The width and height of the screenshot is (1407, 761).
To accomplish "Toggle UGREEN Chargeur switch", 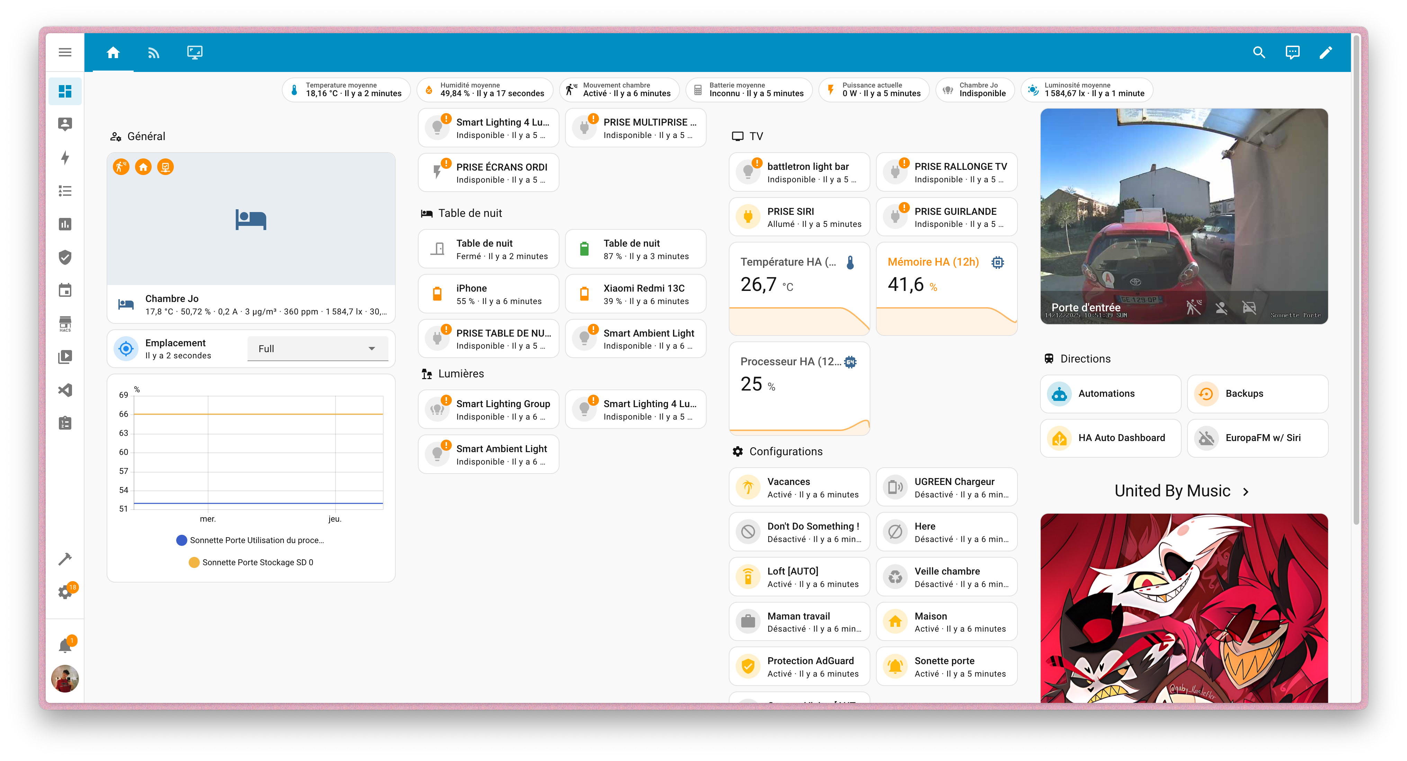I will [947, 487].
